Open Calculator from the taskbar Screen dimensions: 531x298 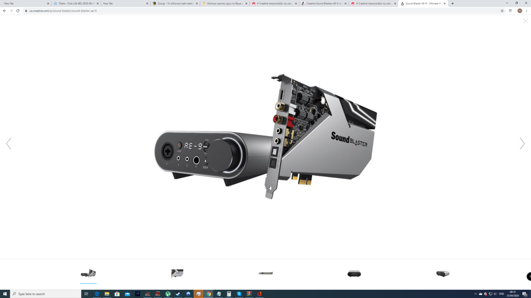(229, 294)
